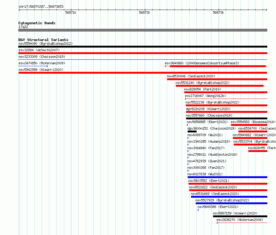The image size is (276, 235).
Task: Click esv3554583 (Boomsma2014) label
Action: [x=253, y=122]
